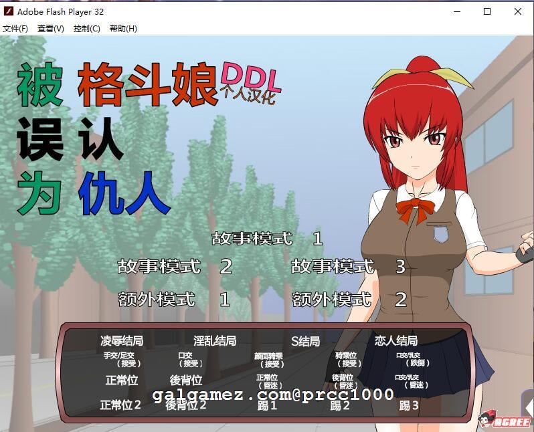
Task: Open the 文件(F) menu
Action: point(15,29)
